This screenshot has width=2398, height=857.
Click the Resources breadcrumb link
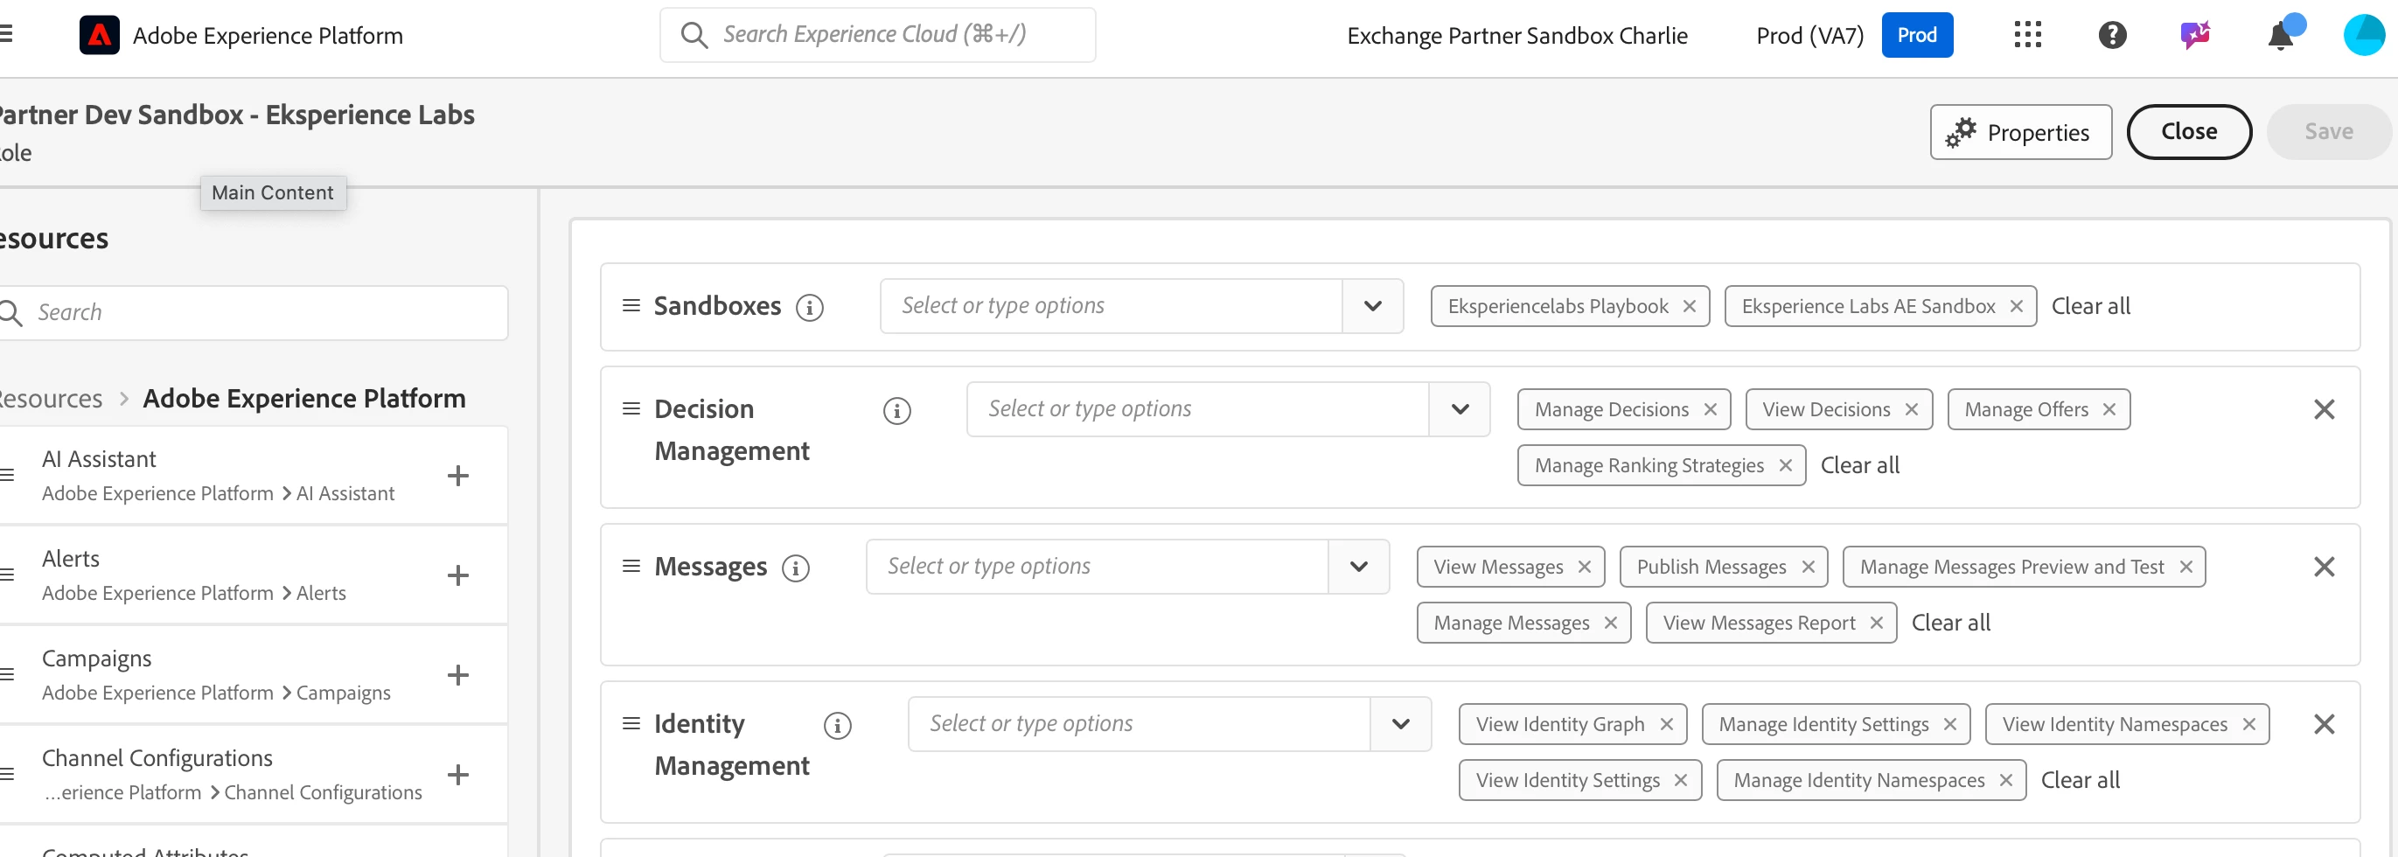(52, 398)
